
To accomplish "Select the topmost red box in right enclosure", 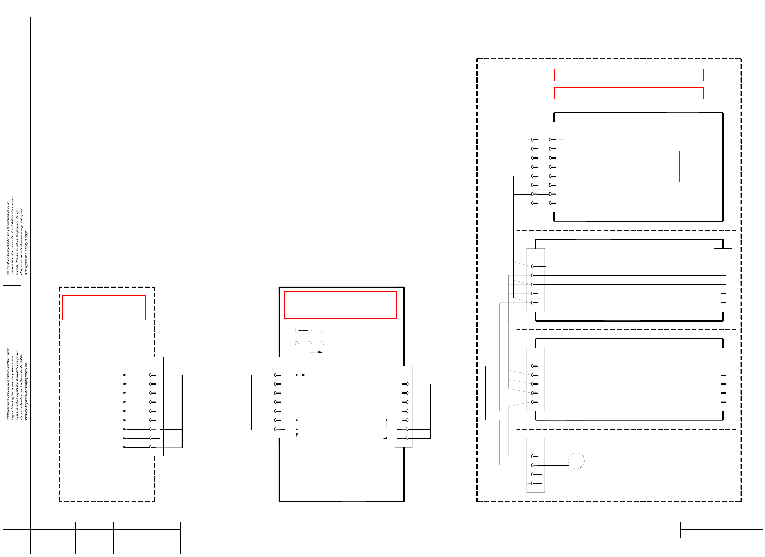I will [x=628, y=75].
